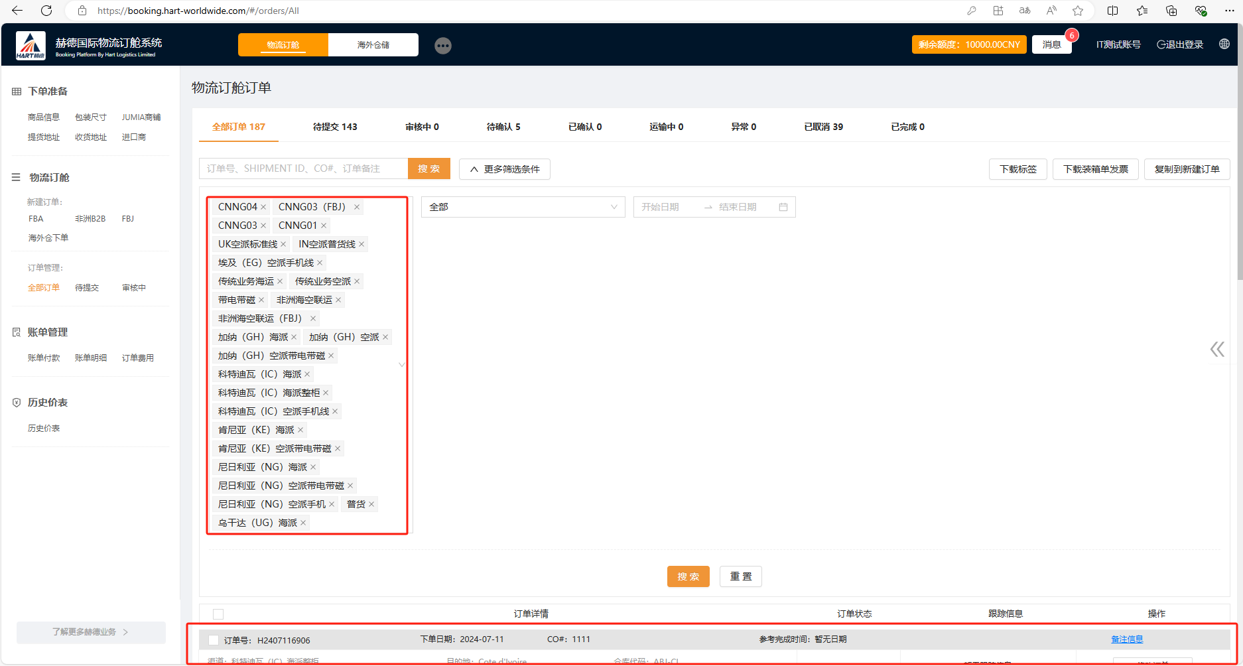Click the browser back arrow

17,11
